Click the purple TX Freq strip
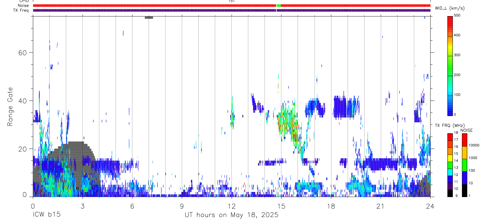The height and width of the screenshot is (223, 484). tap(232, 10)
